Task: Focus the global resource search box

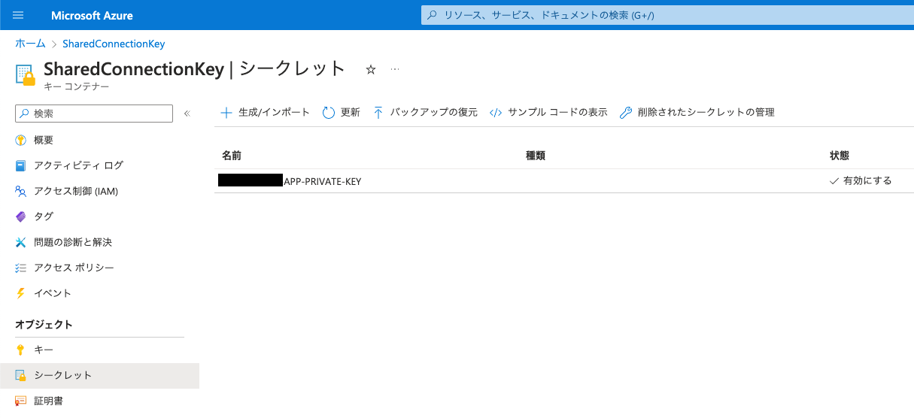Action: tap(667, 15)
